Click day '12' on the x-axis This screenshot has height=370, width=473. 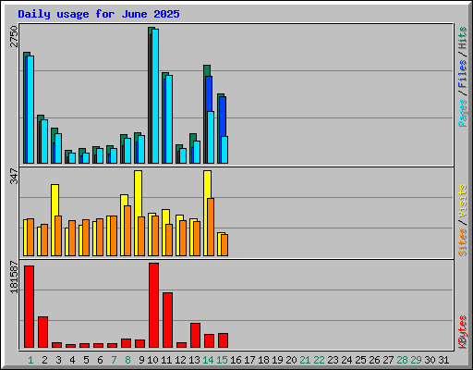[180, 360]
